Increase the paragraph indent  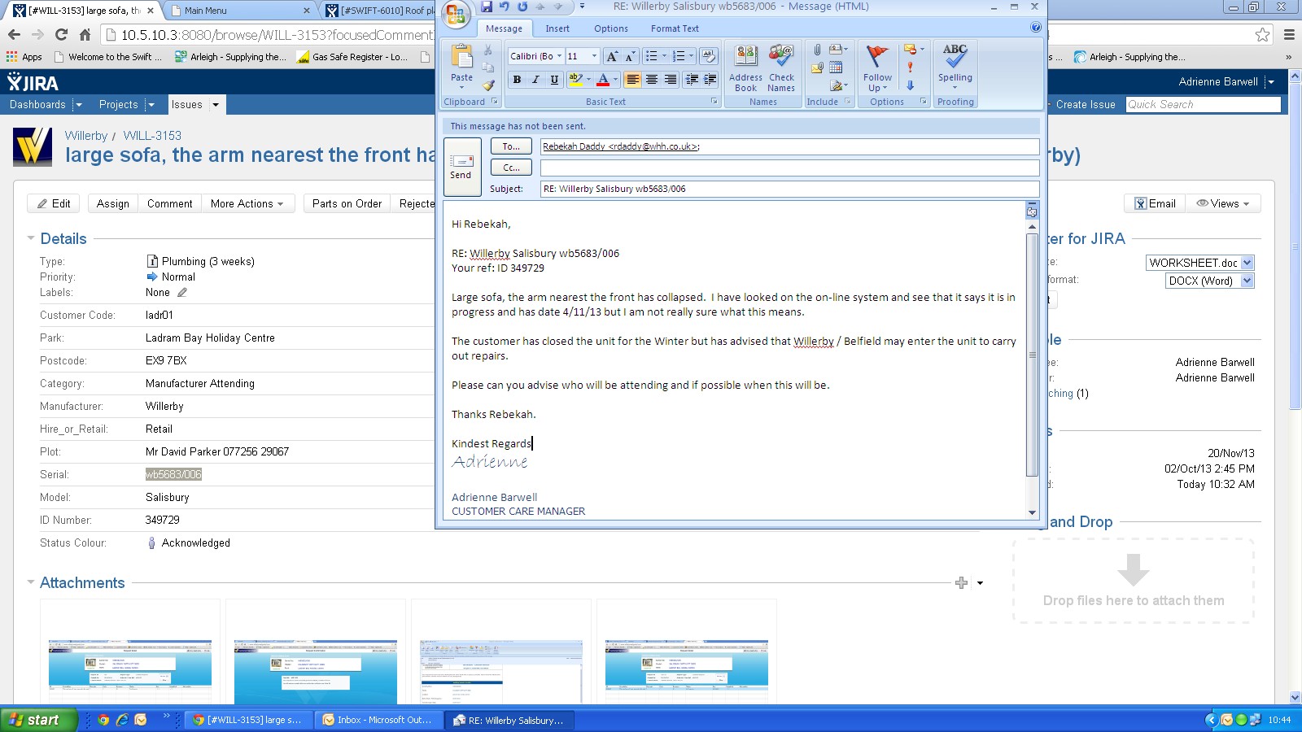click(710, 79)
